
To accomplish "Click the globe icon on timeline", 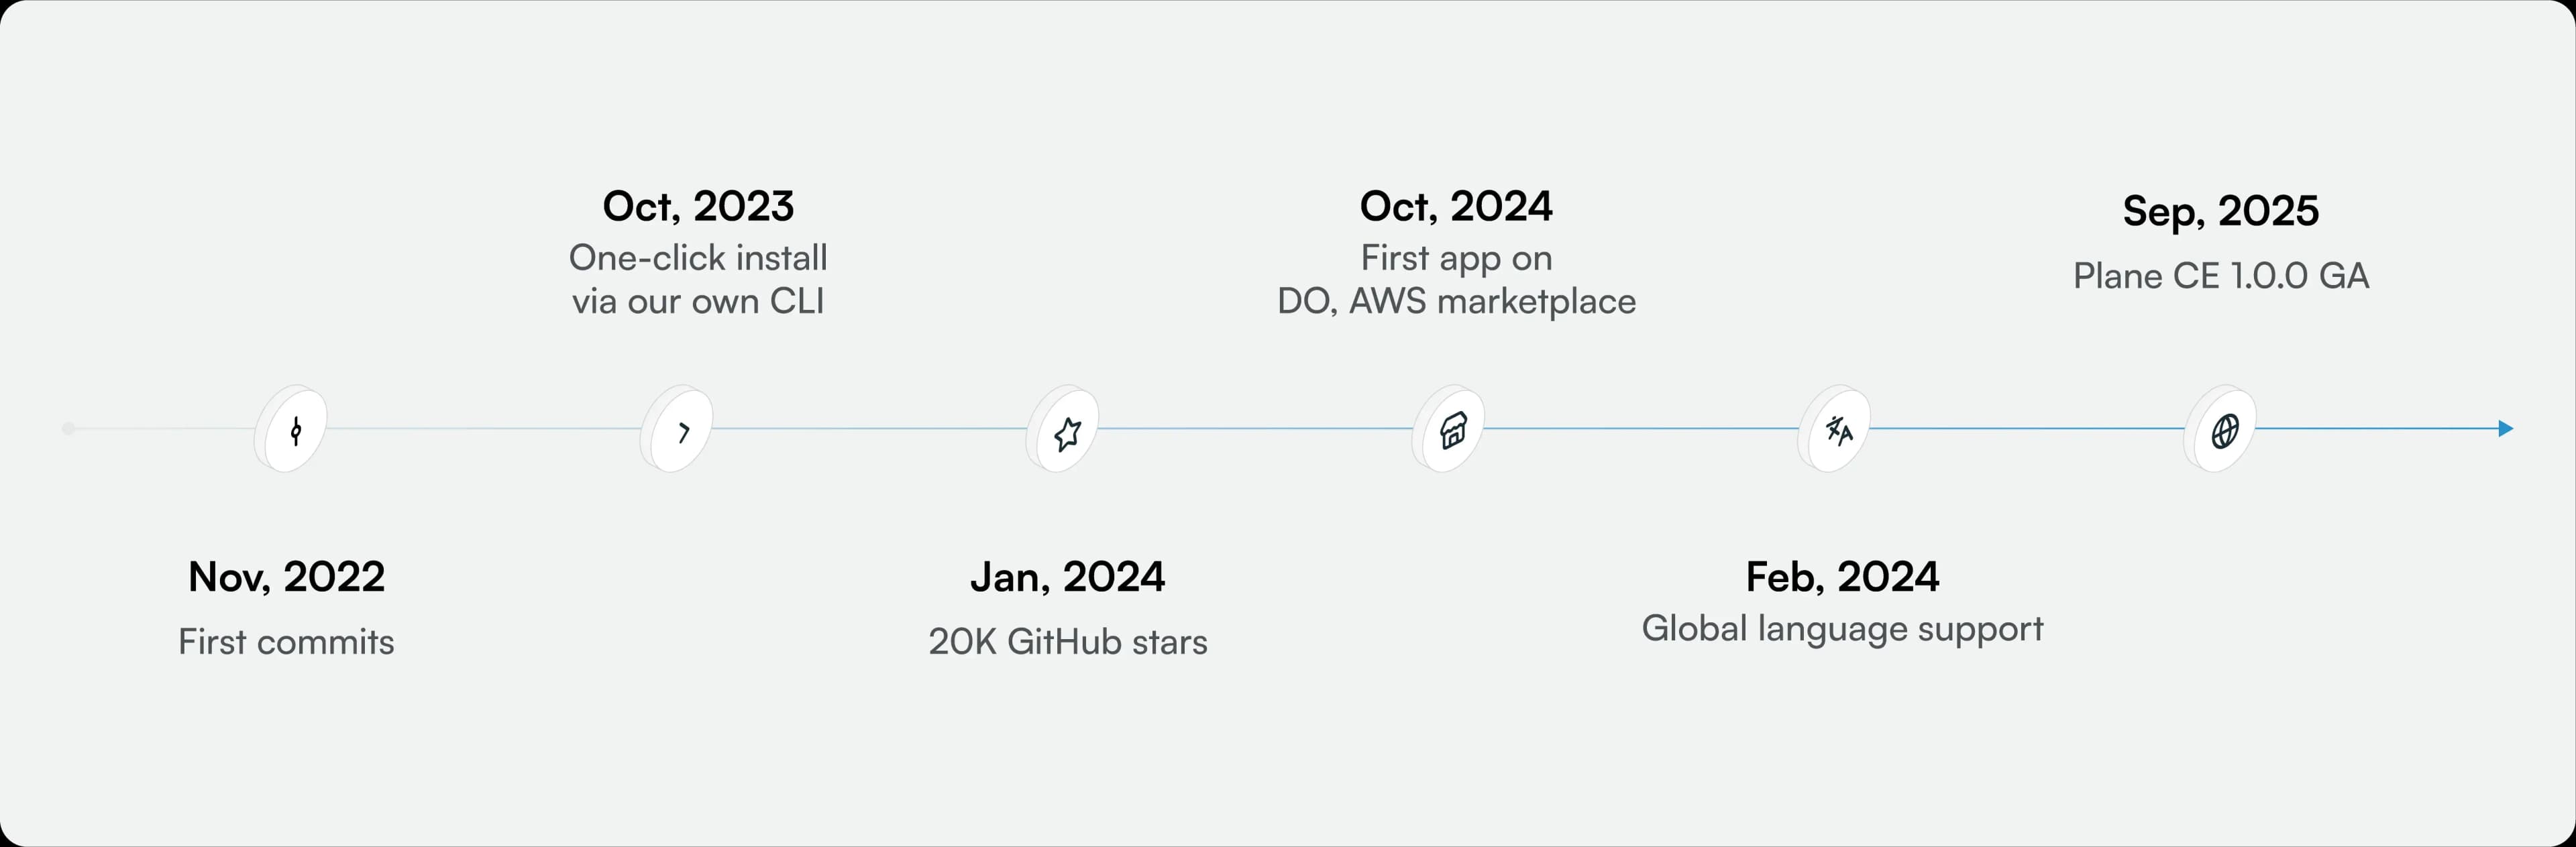I will click(2224, 431).
